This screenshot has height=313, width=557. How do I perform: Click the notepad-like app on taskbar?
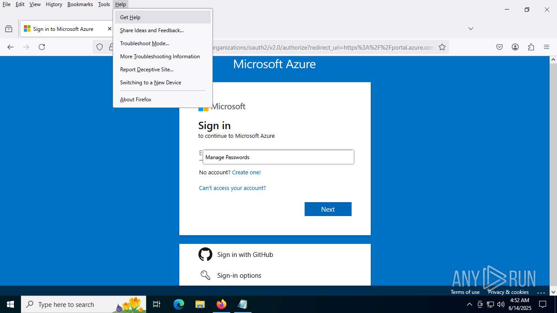click(242, 304)
